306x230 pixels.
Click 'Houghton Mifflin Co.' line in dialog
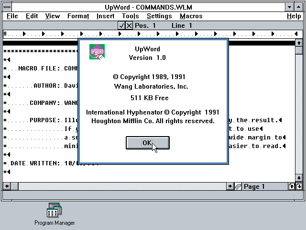[153, 121]
